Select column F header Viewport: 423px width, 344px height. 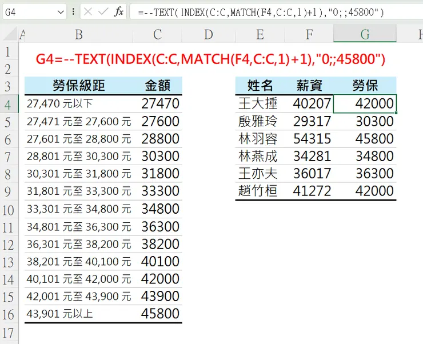tap(309, 34)
